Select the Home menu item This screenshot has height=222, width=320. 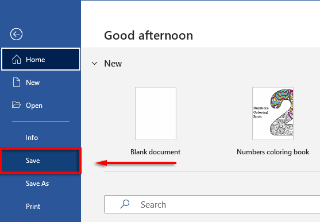click(41, 59)
